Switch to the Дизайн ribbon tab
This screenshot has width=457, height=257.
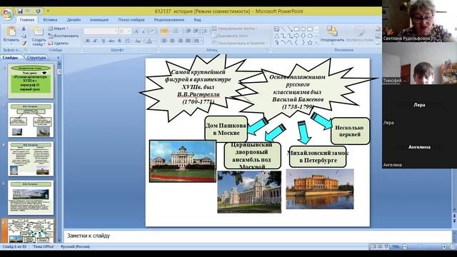[x=74, y=20]
